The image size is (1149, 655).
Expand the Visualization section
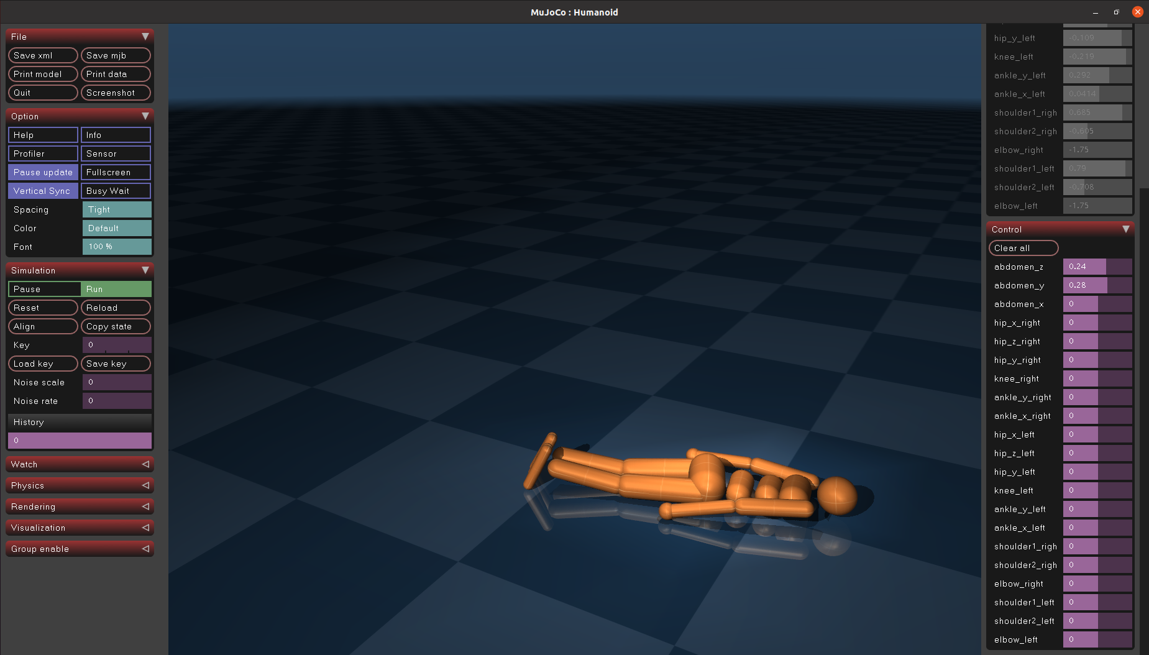(80, 528)
